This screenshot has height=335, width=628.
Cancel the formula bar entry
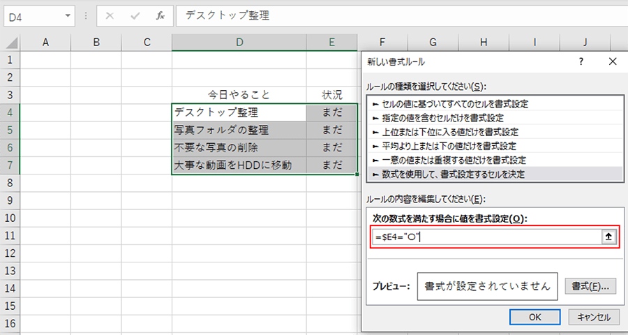pos(110,15)
